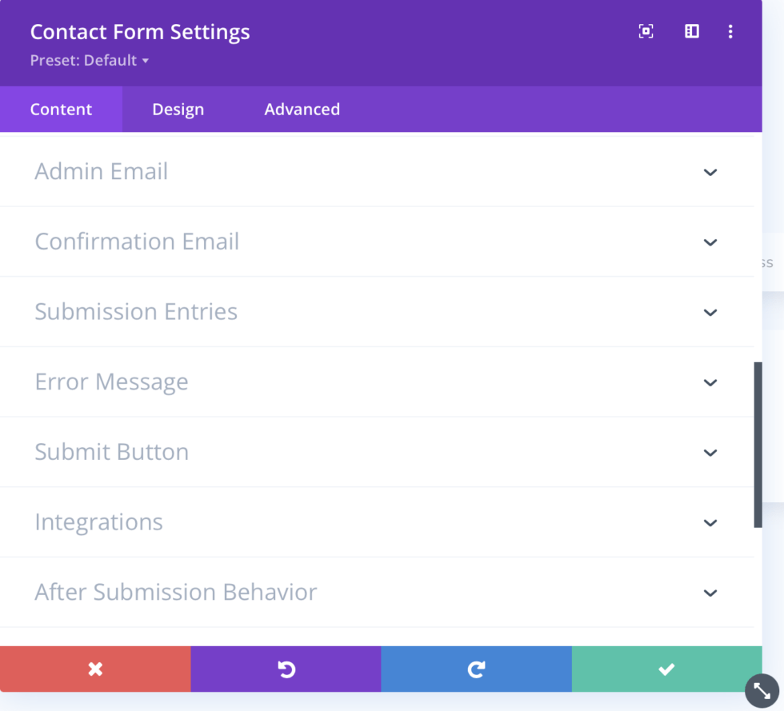
Task: Discard changes with the red X button
Action: click(x=95, y=669)
